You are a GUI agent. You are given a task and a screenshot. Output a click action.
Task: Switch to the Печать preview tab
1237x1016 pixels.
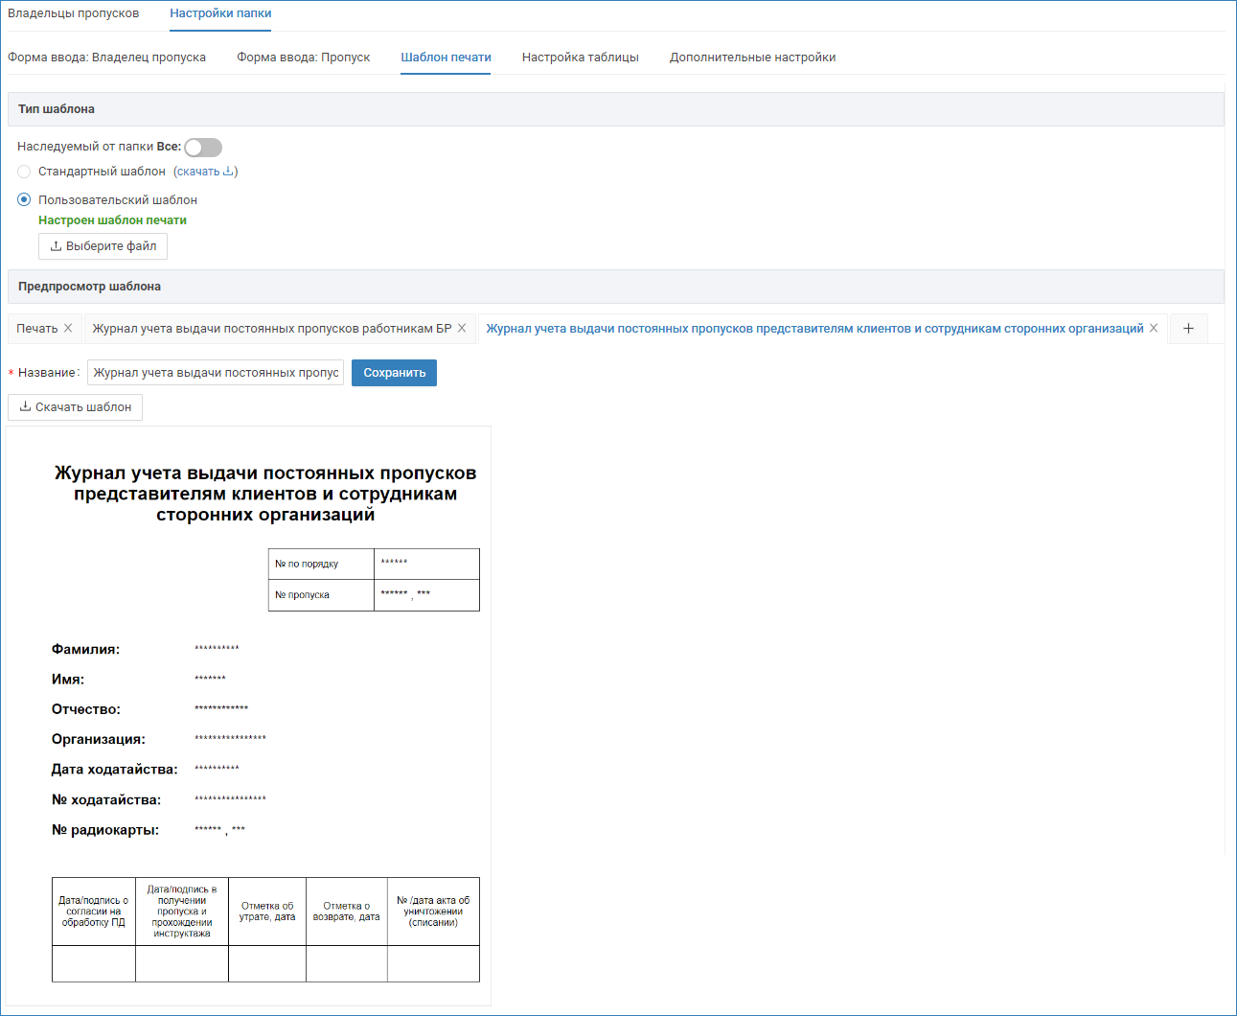[37, 329]
